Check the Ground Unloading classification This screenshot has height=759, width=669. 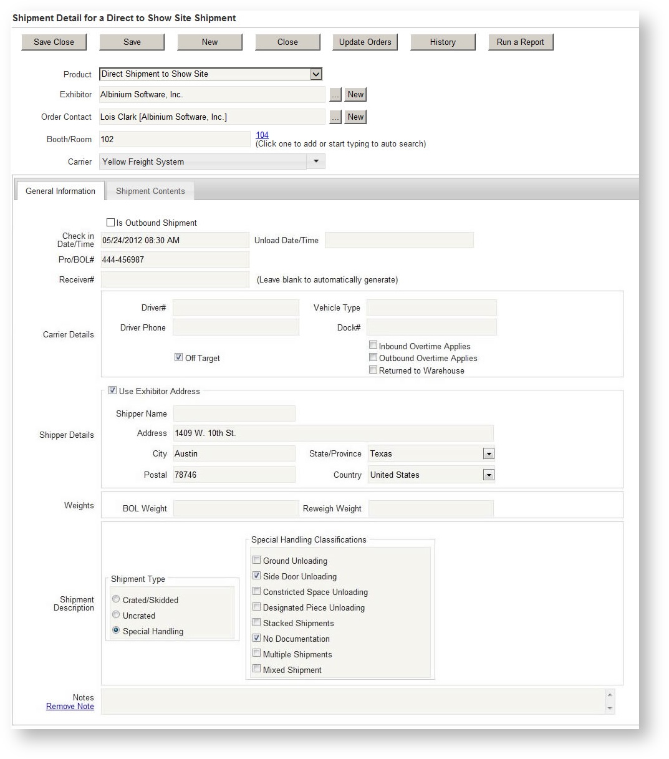tap(256, 560)
